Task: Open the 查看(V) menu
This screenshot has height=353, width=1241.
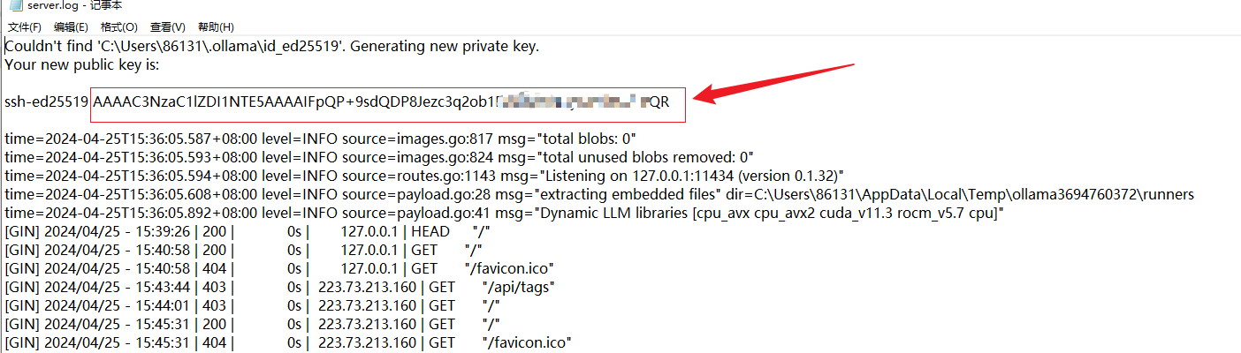Action: pyautogui.click(x=168, y=27)
